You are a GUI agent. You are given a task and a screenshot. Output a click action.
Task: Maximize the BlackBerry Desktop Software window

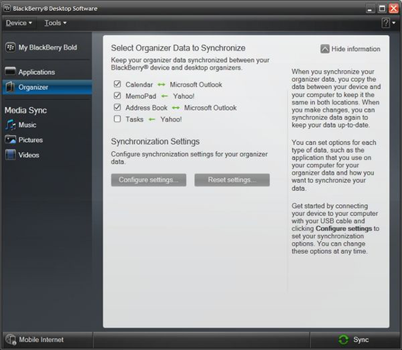[382, 9]
